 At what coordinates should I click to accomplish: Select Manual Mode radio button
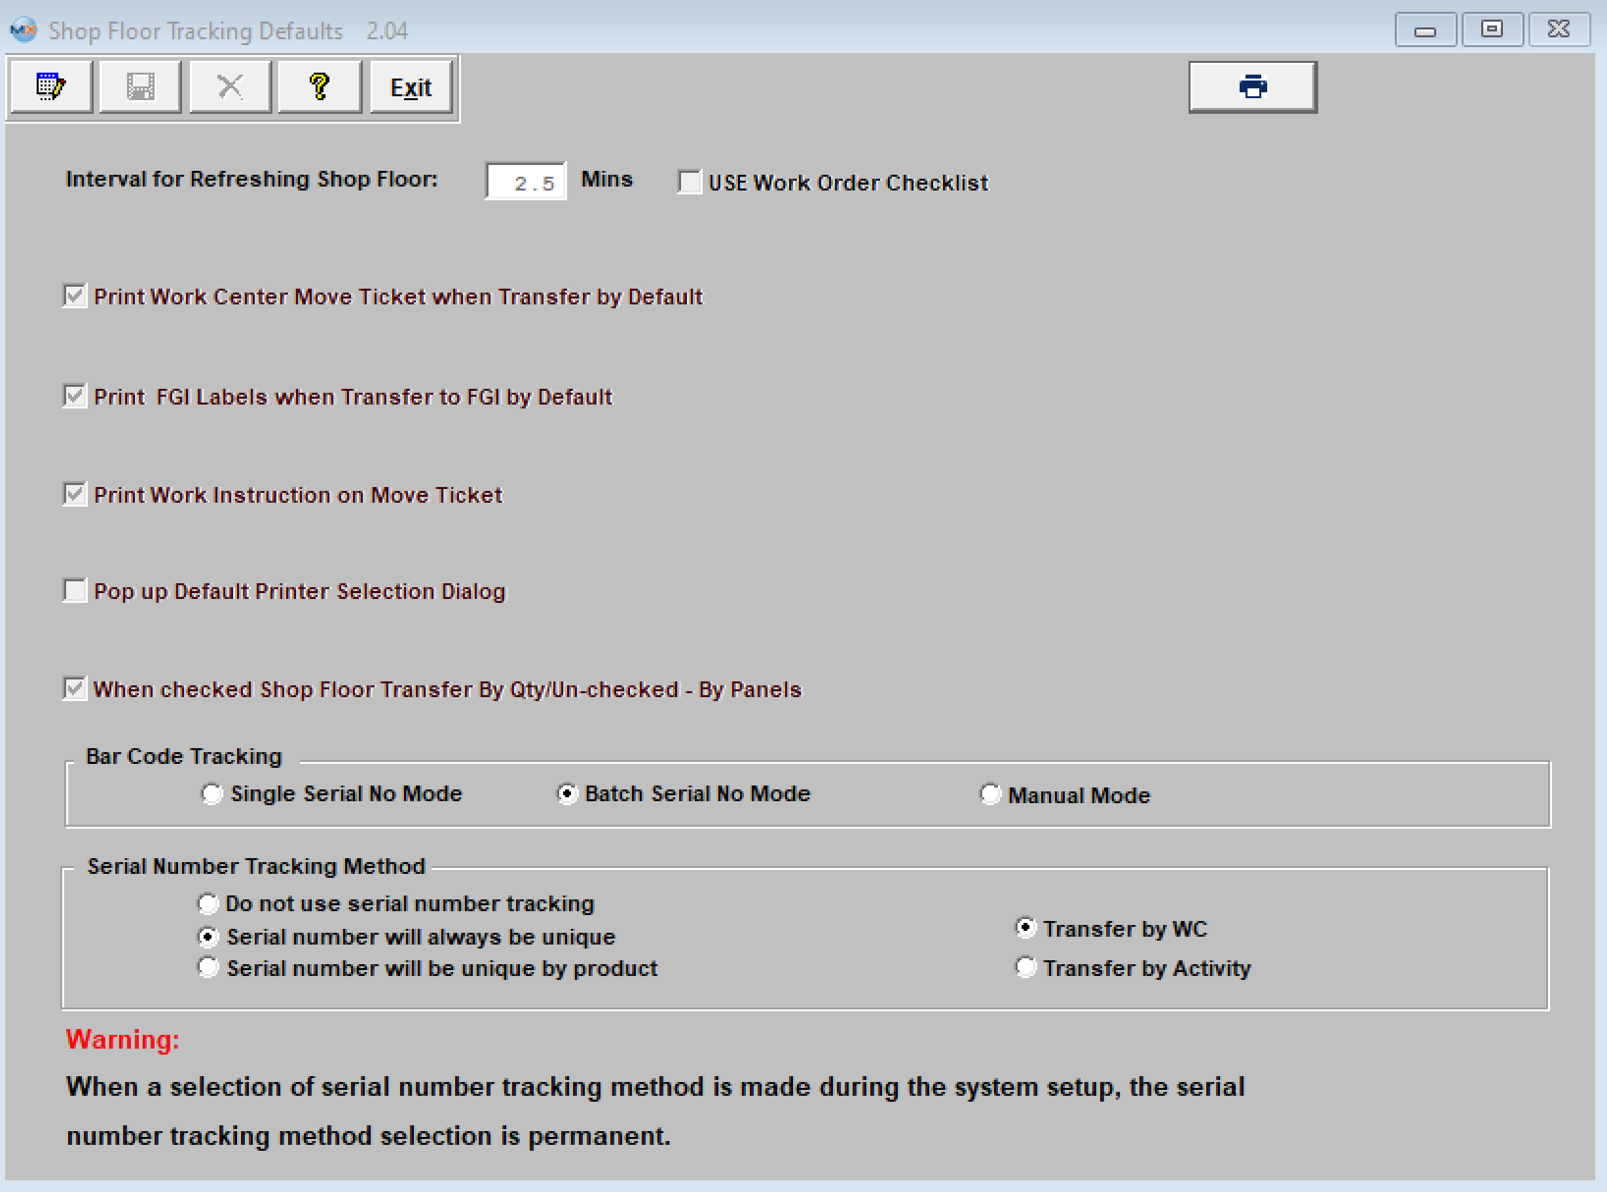pos(989,795)
